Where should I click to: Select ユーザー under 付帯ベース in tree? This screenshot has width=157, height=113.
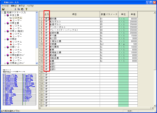(17, 53)
